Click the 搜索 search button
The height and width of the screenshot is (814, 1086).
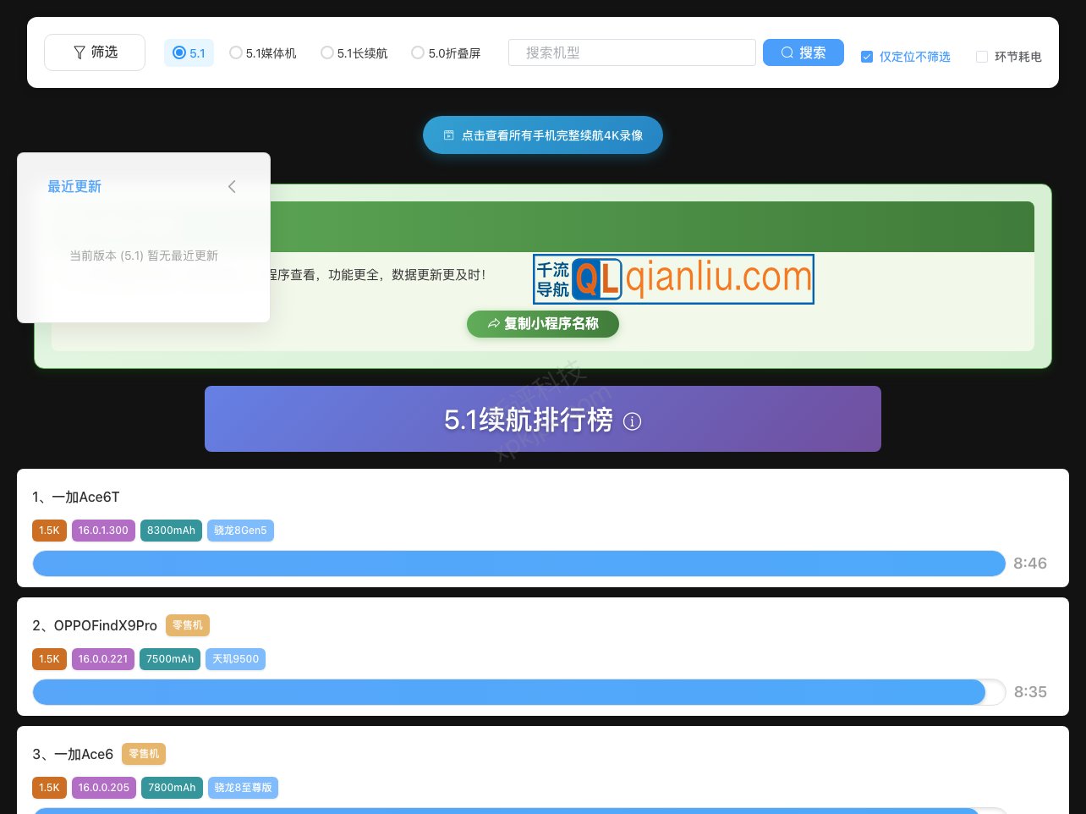click(804, 52)
